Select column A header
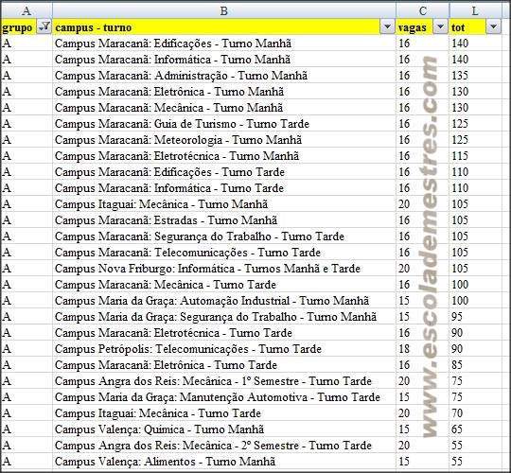The image size is (511, 473). point(26,10)
